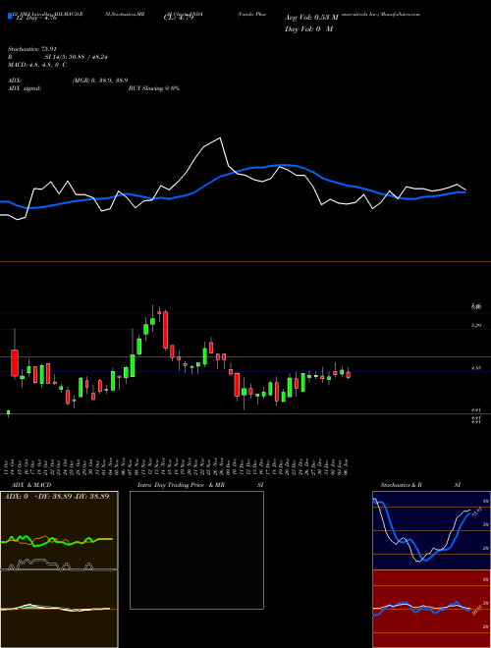The image size is (491, 648).
Task: Select the 'Avg Vol: 0.53 M' text
Action: 311,18
